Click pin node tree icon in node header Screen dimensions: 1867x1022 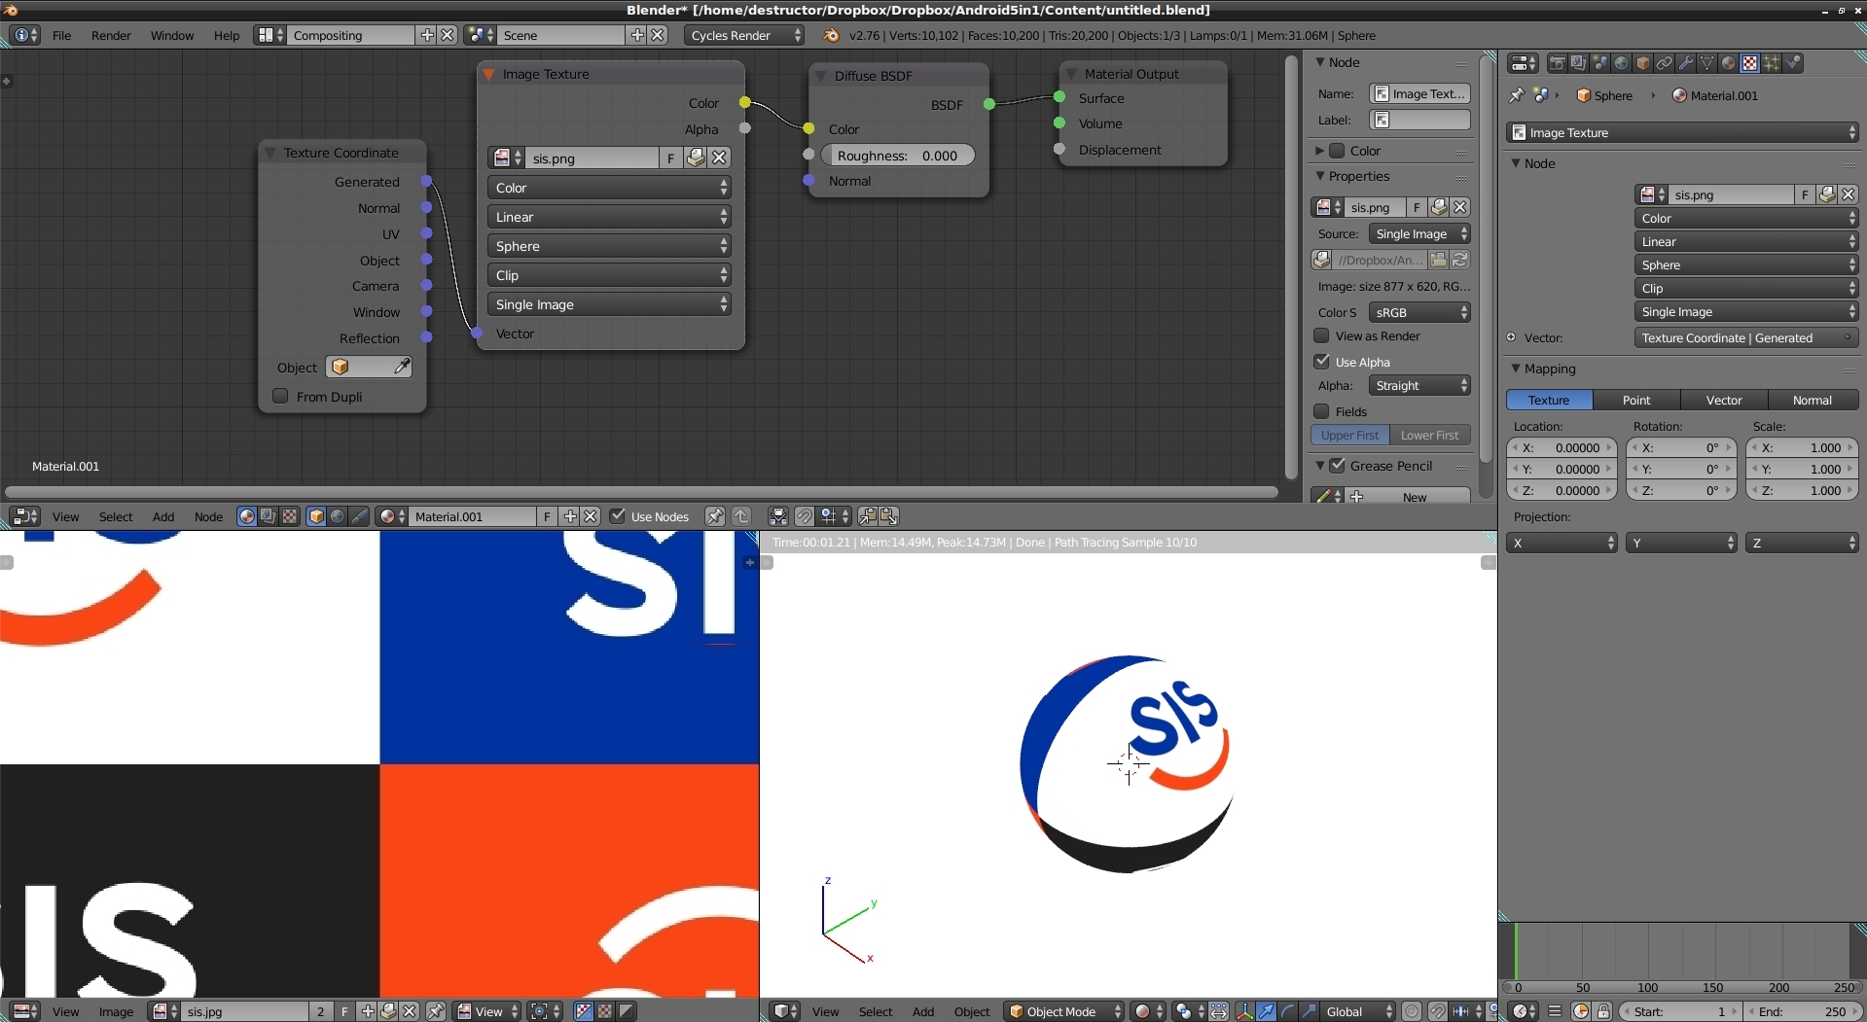[x=715, y=516]
